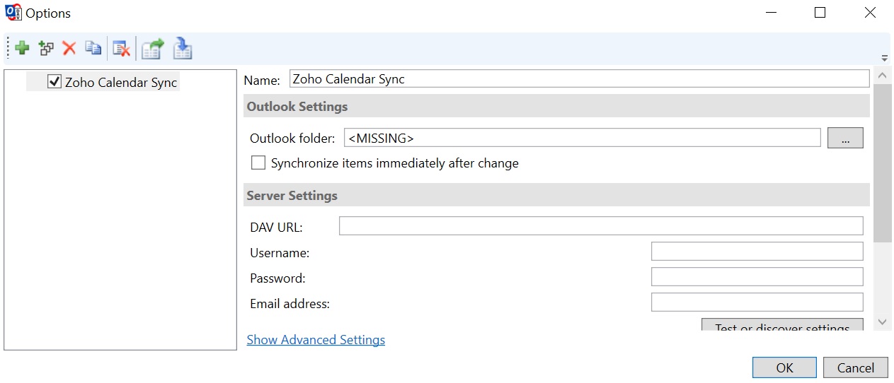Open toolbar overflow options arrow
894x383 pixels.
884,58
